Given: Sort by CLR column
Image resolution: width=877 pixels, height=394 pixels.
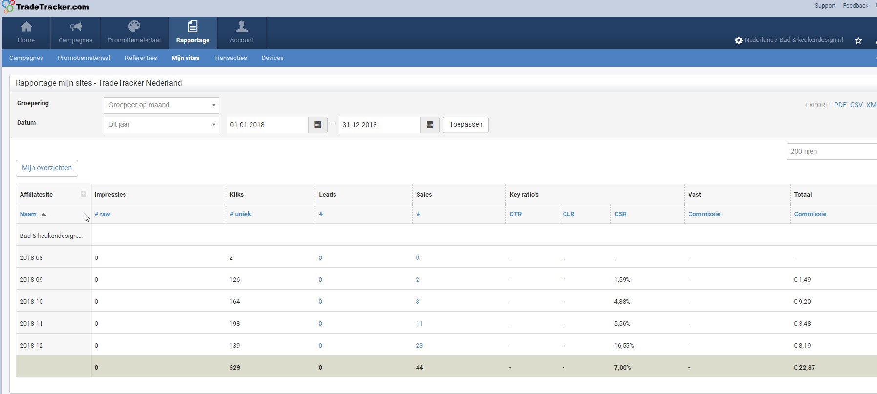Looking at the screenshot, I should (x=568, y=214).
